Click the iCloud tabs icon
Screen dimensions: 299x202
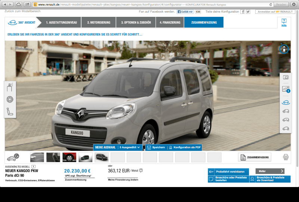click(18, 4)
